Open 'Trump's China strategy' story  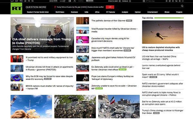point(162,112)
